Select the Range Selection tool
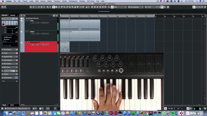Viewport: 207px width, 116px height. [56, 7]
